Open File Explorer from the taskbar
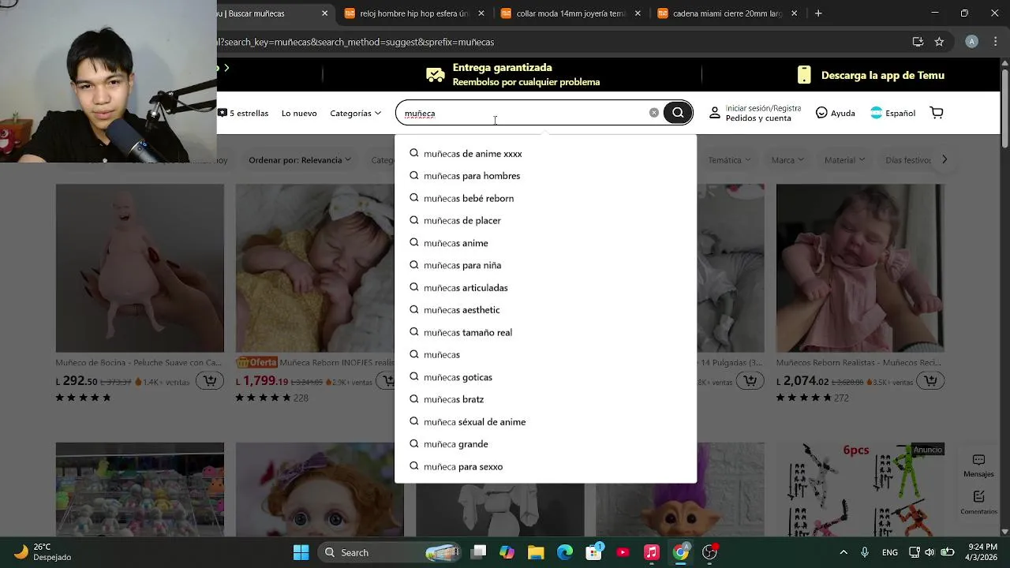The height and width of the screenshot is (568, 1010). coord(536,552)
